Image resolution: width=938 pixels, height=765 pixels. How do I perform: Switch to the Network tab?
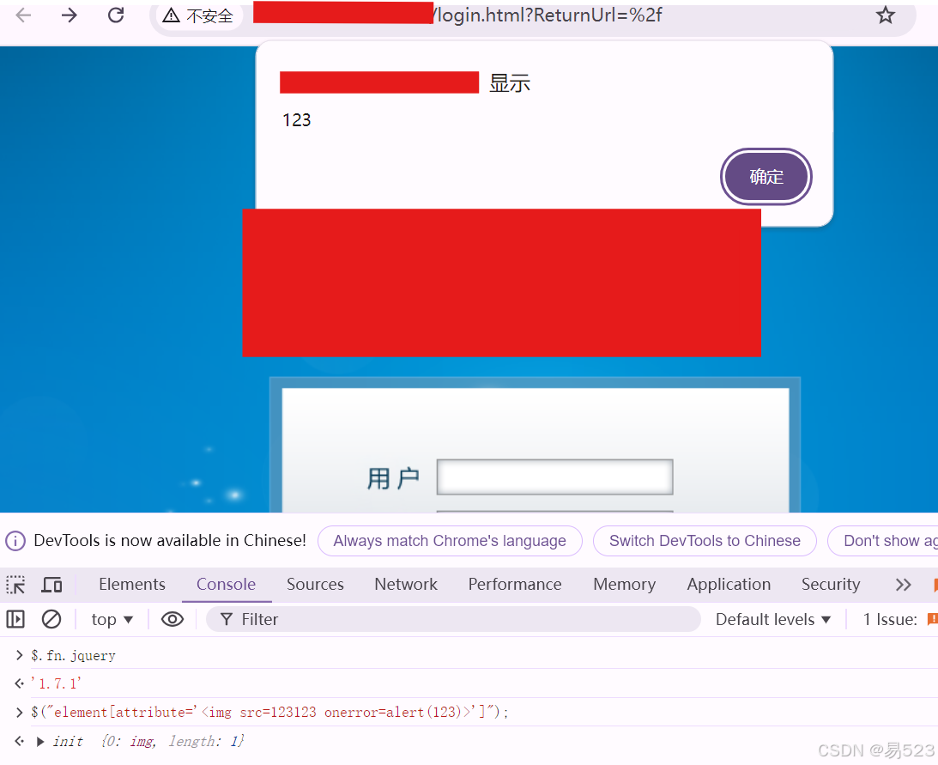pyautogui.click(x=405, y=584)
